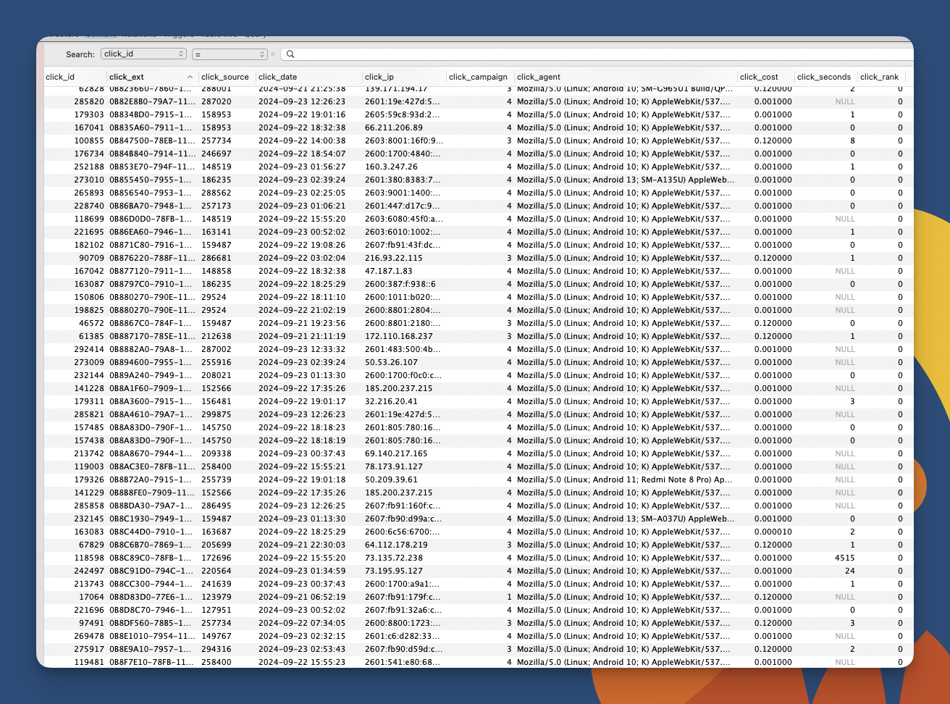
Task: Select click_source cell 246697
Action: 217,154
